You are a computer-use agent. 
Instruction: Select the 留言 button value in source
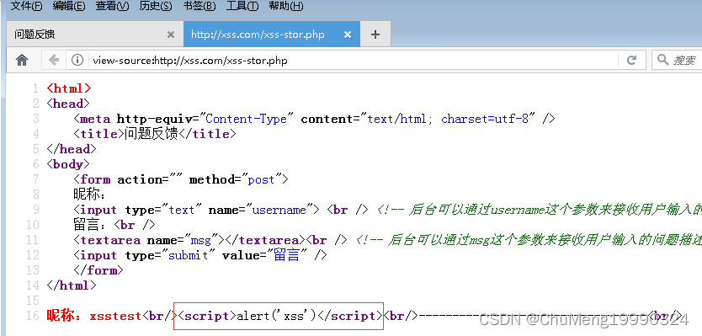[x=286, y=255]
